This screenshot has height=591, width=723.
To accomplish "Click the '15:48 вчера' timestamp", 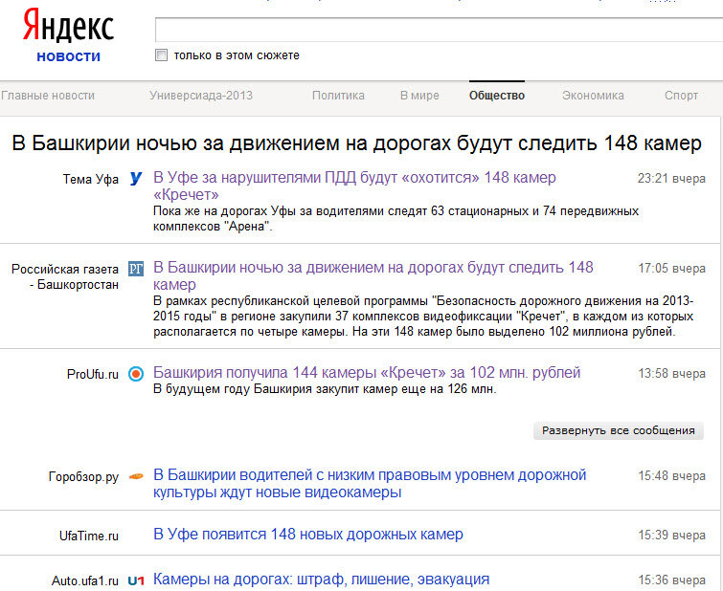I will point(671,476).
